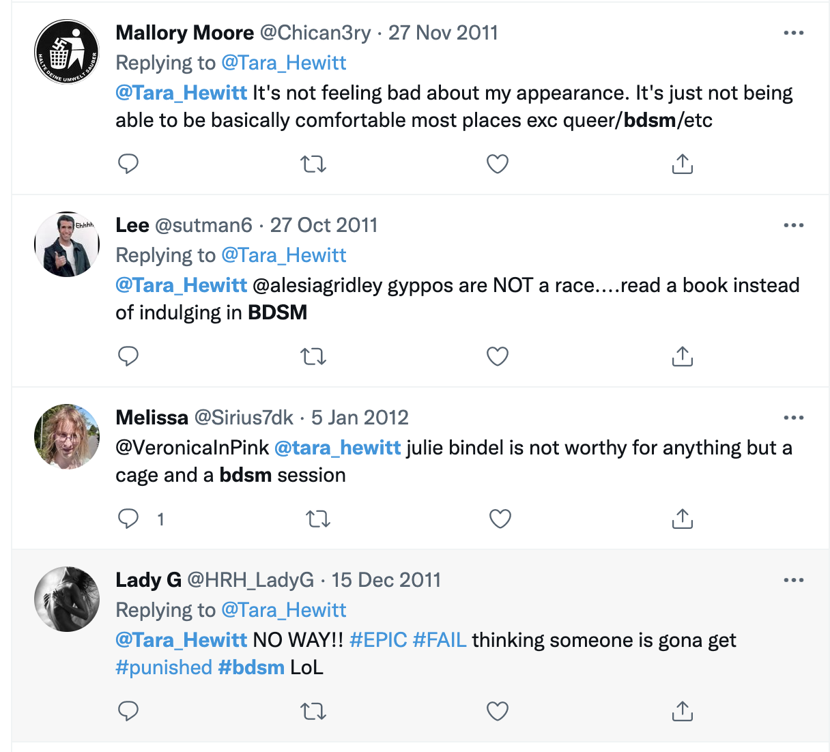The image size is (830, 752).
Task: Open Melissa's @Sirius7dk profile name
Action: click(244, 418)
